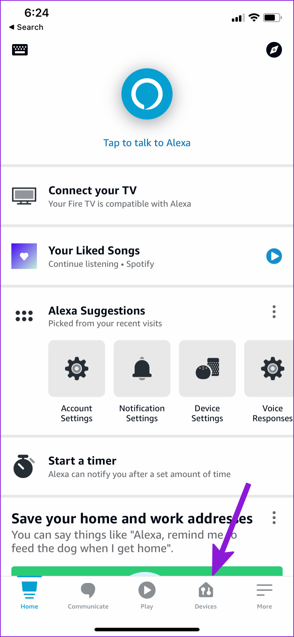This screenshot has height=637, width=294.
Task: Tap the stopwatch timer icon
Action: (23, 466)
